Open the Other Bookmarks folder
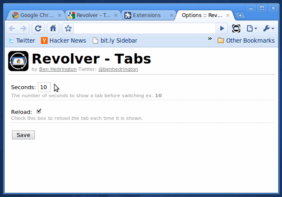The height and width of the screenshot is (197, 282). [246, 41]
